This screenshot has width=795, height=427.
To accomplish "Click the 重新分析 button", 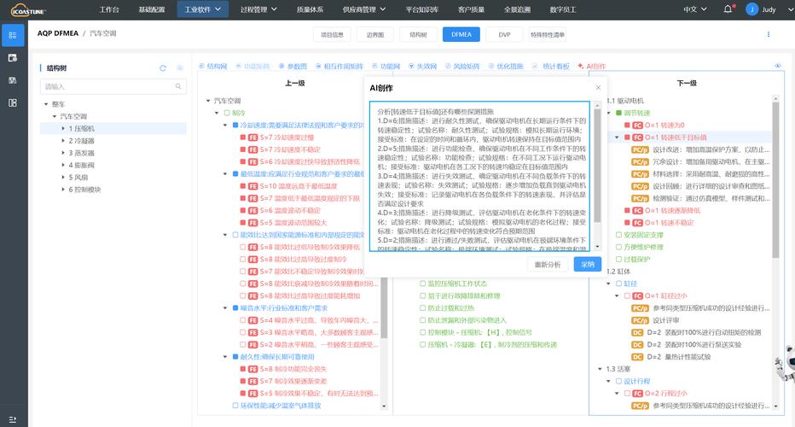I will click(548, 265).
